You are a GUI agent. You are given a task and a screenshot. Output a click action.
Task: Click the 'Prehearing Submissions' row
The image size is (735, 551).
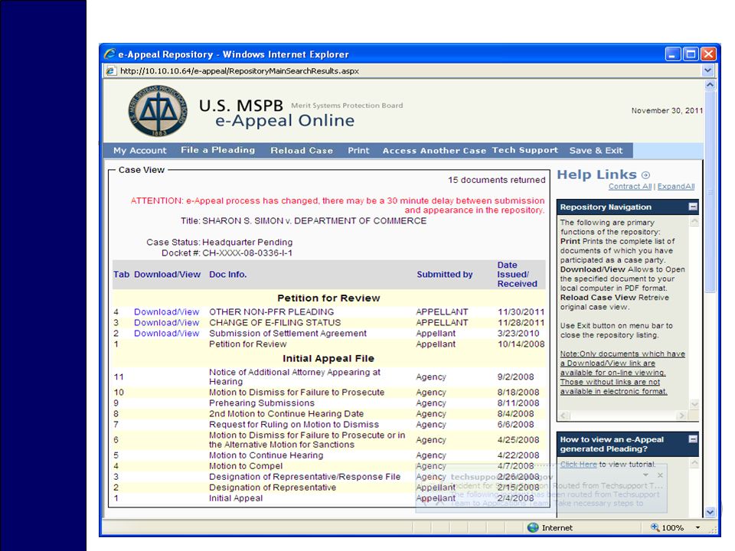(328, 403)
